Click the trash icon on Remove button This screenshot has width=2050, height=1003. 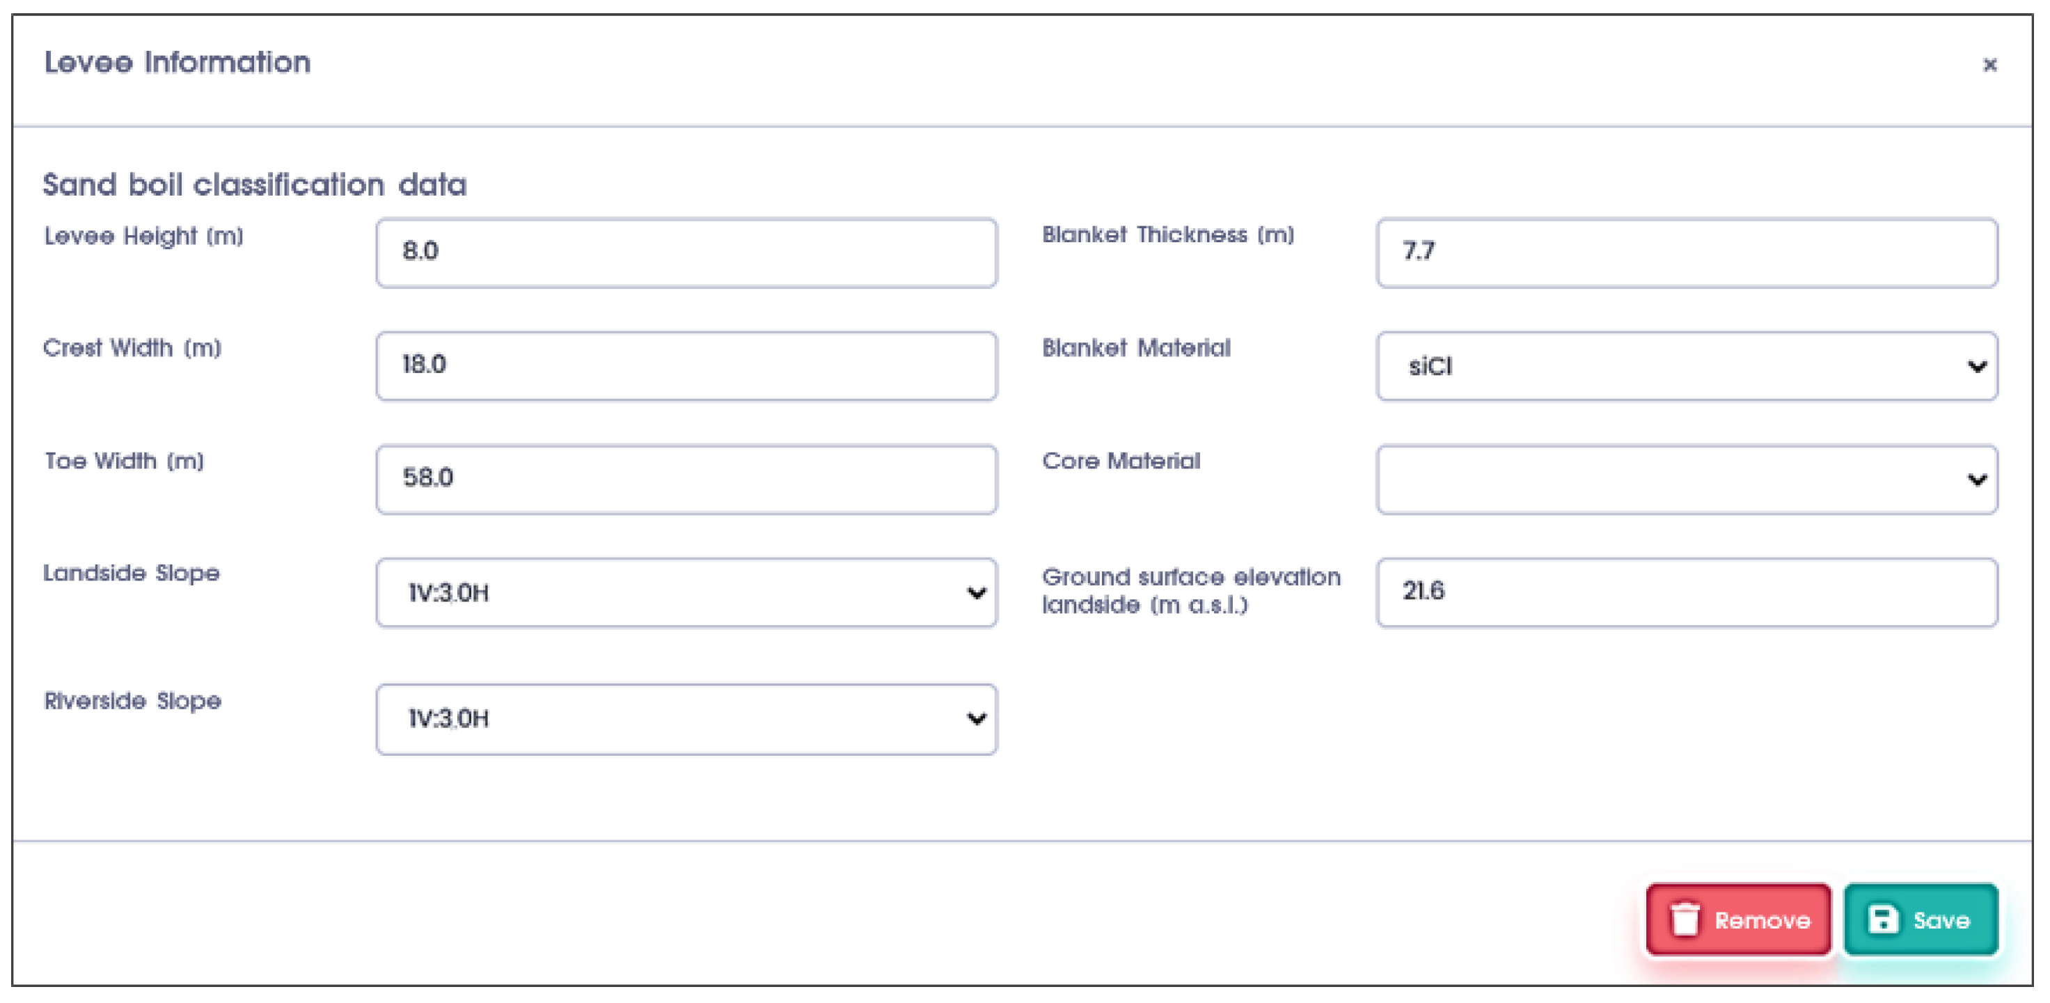tap(1685, 919)
